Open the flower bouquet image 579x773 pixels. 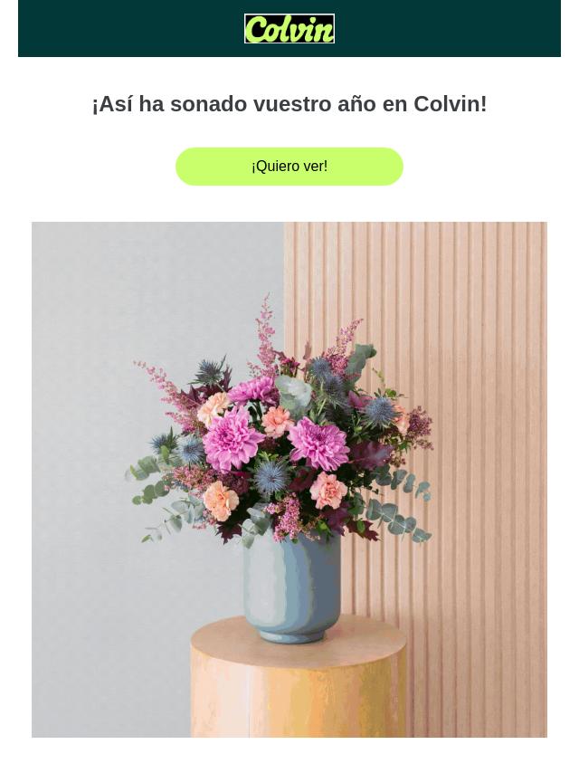[x=289, y=480]
